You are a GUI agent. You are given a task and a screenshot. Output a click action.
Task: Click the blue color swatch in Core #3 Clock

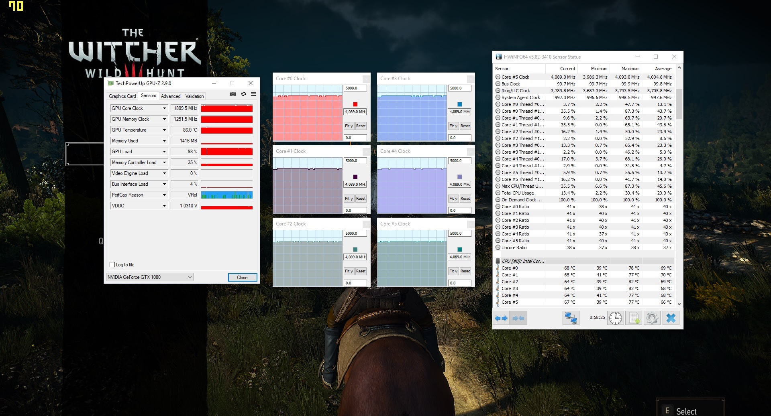[x=459, y=104]
